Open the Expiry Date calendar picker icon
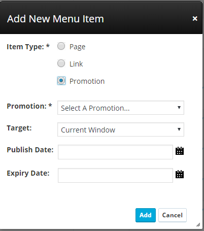This screenshot has height=231, width=204. (180, 174)
